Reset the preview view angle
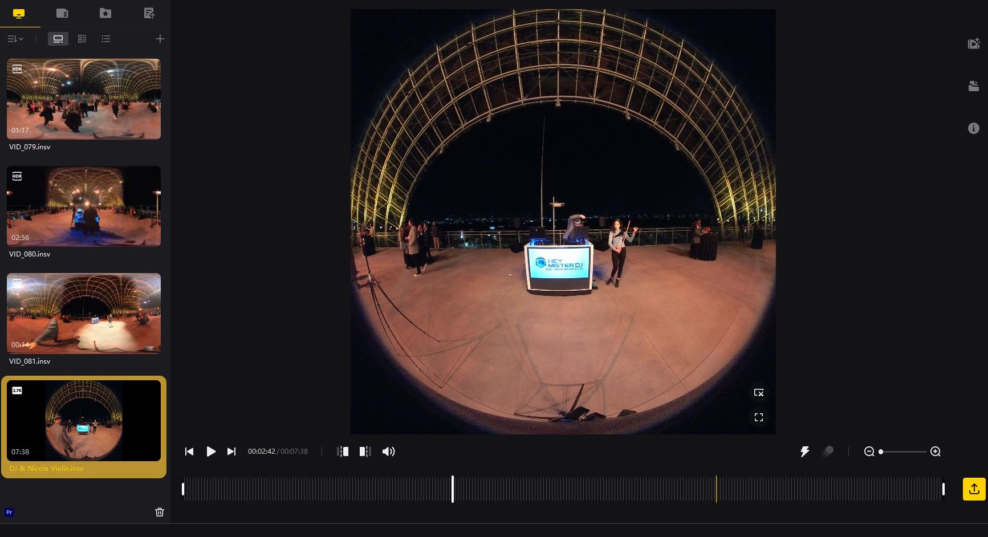This screenshot has height=537, width=988. point(759,393)
